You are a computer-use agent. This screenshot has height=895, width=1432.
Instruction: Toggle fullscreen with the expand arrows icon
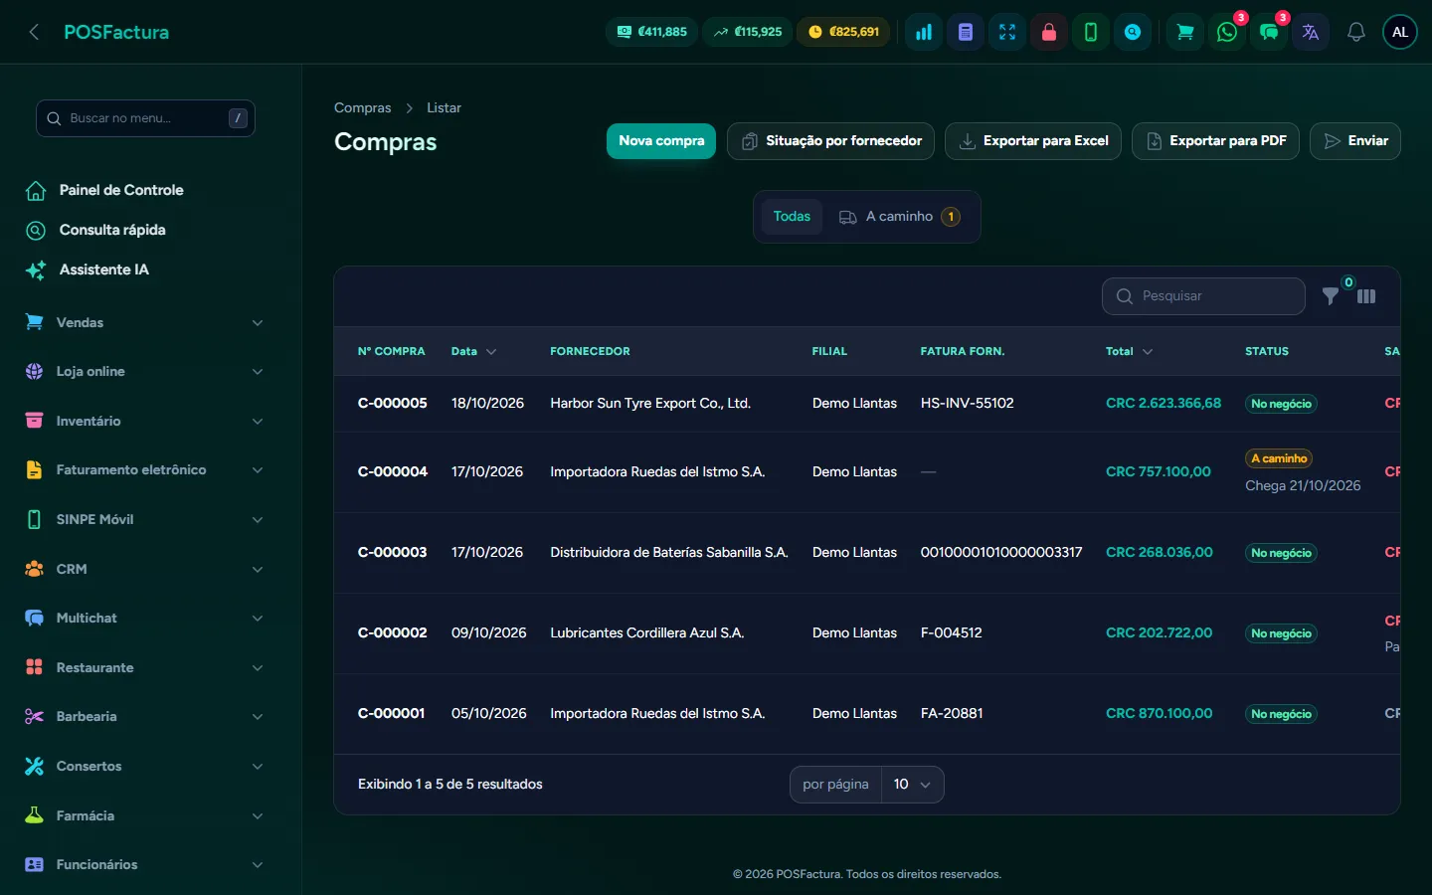[x=1007, y=32]
